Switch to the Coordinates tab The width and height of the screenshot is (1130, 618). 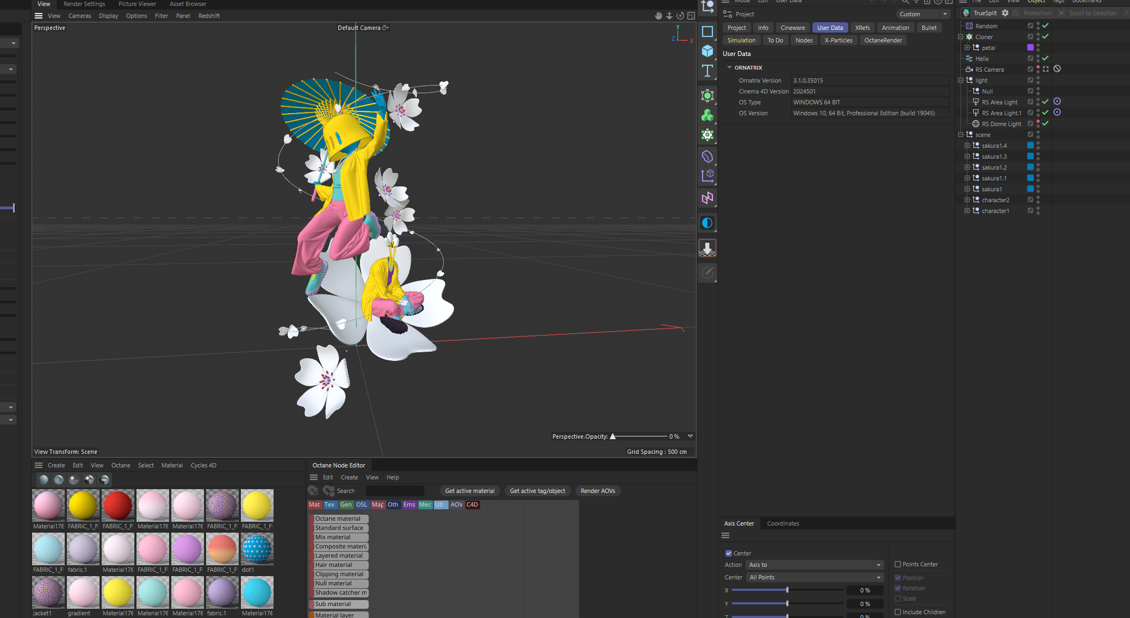point(783,523)
